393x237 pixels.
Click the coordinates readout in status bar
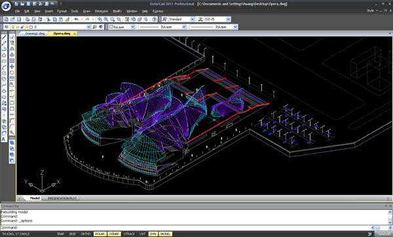pos(16,234)
